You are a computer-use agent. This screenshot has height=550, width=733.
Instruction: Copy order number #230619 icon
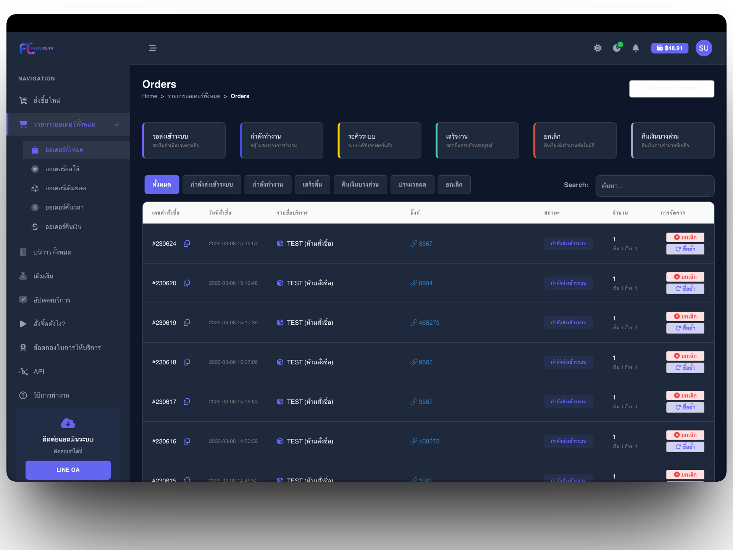coord(187,323)
